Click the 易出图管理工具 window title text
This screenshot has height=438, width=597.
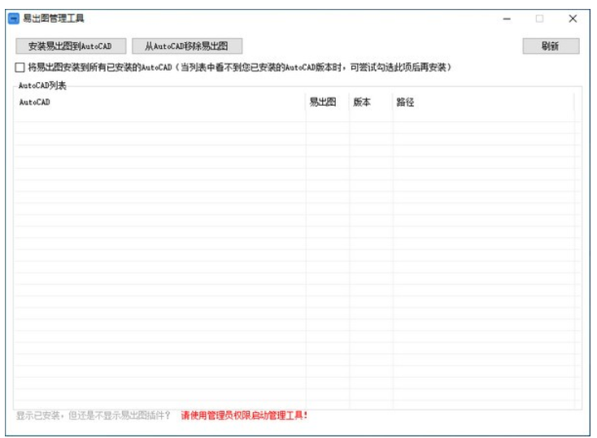pyautogui.click(x=54, y=18)
